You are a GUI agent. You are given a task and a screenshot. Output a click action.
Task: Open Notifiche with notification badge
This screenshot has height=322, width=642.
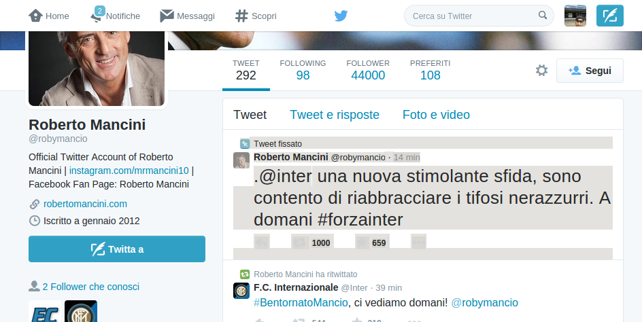tap(115, 16)
